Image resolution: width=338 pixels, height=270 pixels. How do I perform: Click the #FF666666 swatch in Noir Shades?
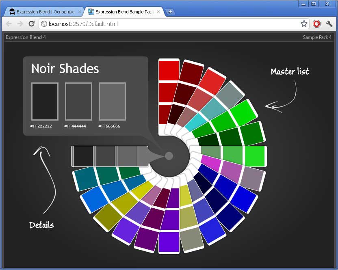pyautogui.click(x=112, y=102)
